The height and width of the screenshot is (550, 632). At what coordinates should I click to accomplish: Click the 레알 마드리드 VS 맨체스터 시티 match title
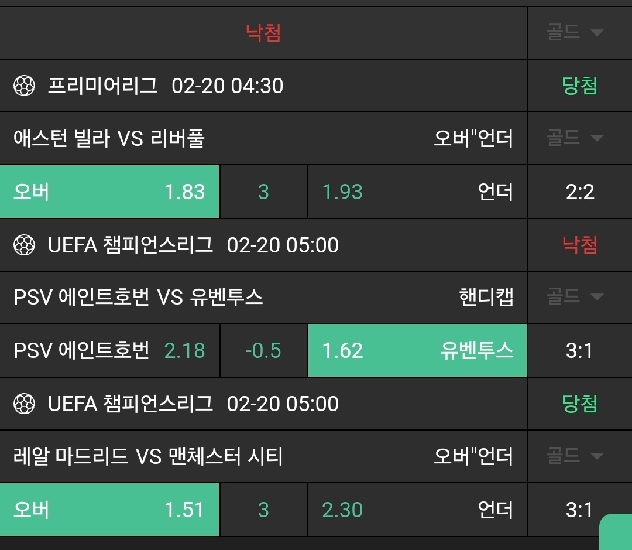click(x=148, y=456)
